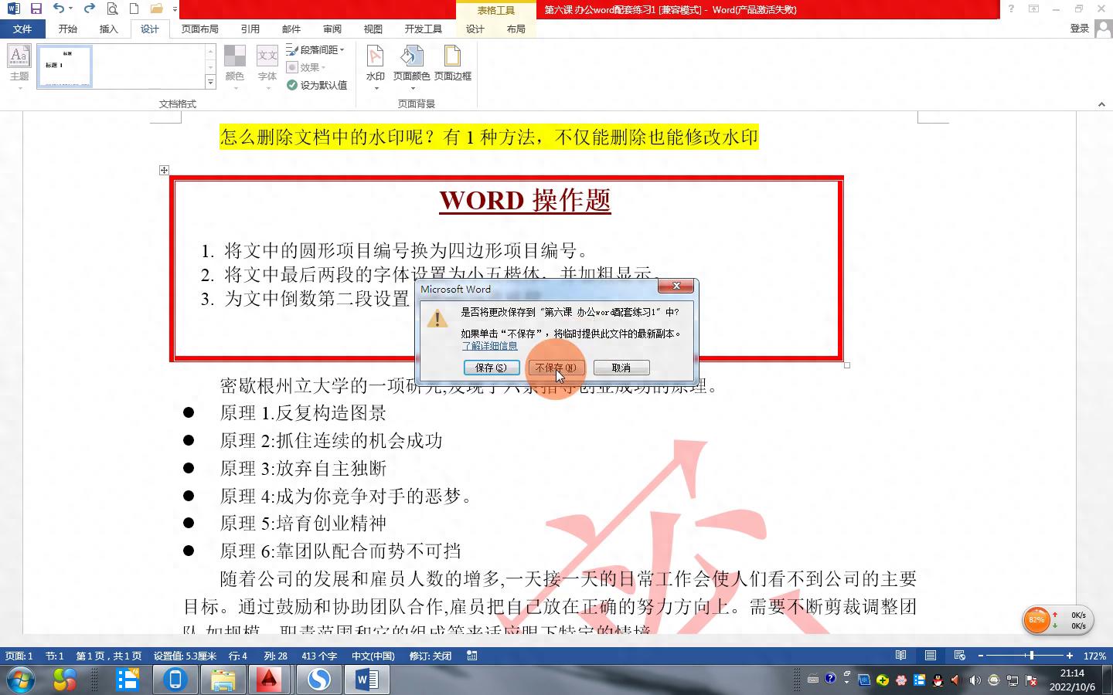
Task: Click the Don't Save (不保存) button
Action: pyautogui.click(x=555, y=368)
